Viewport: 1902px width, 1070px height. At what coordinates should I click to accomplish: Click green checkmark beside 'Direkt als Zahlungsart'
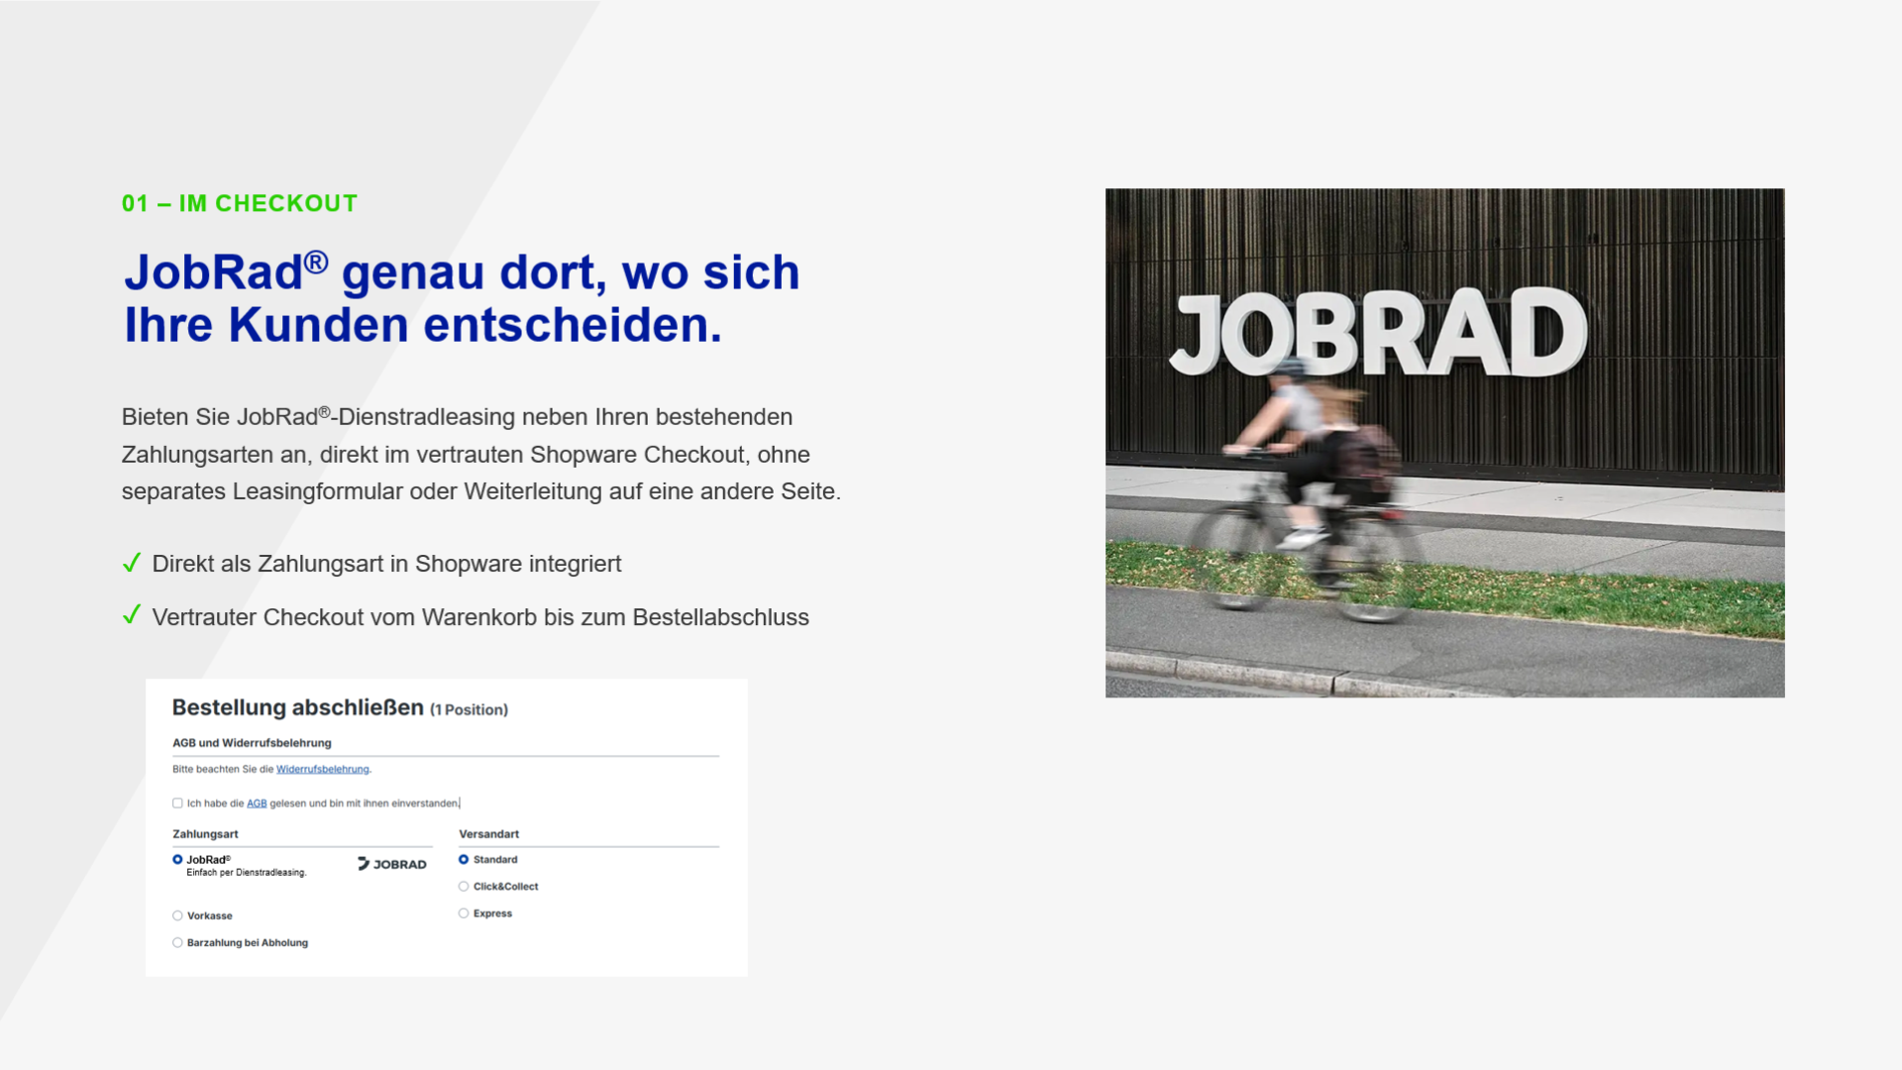131,563
